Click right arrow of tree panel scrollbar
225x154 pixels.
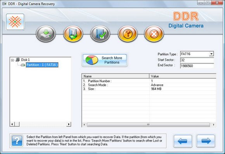69,124
